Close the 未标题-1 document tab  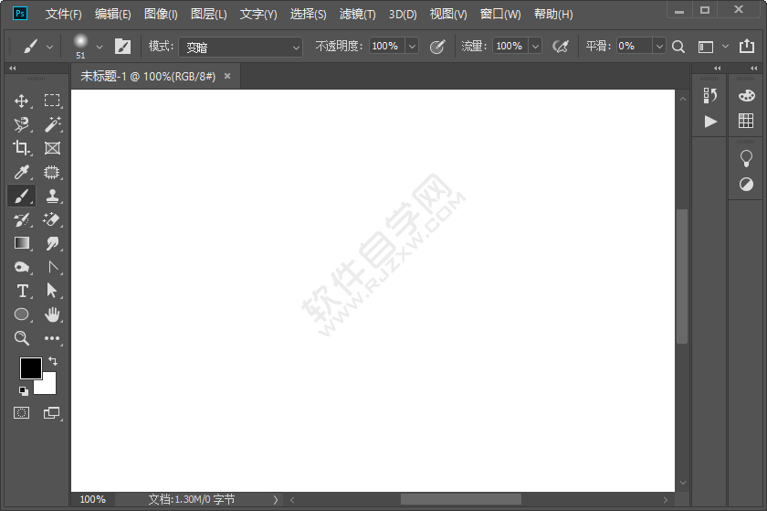pyautogui.click(x=227, y=76)
